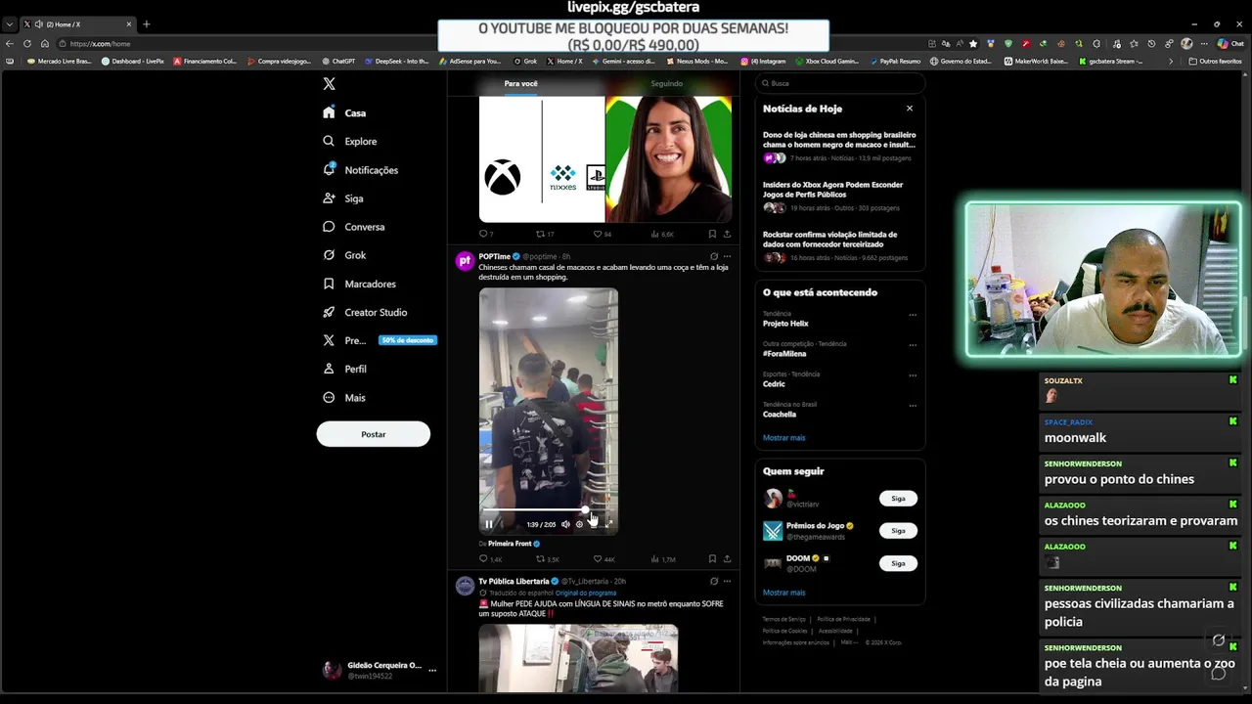Expand POPTime video to fullscreen
The height and width of the screenshot is (704, 1252).
[x=607, y=524]
